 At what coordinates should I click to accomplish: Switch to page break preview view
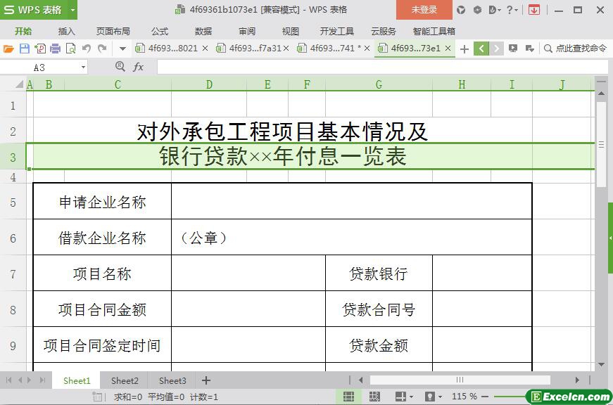tap(374, 397)
